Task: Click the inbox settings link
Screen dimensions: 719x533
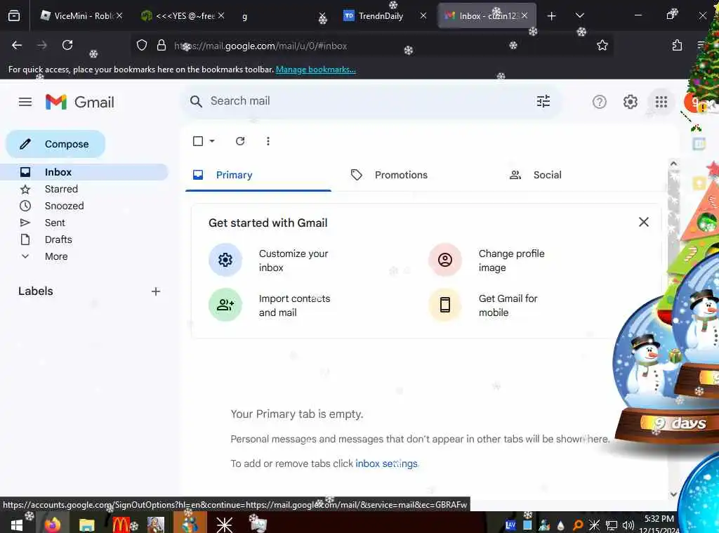Action: pyautogui.click(x=386, y=463)
